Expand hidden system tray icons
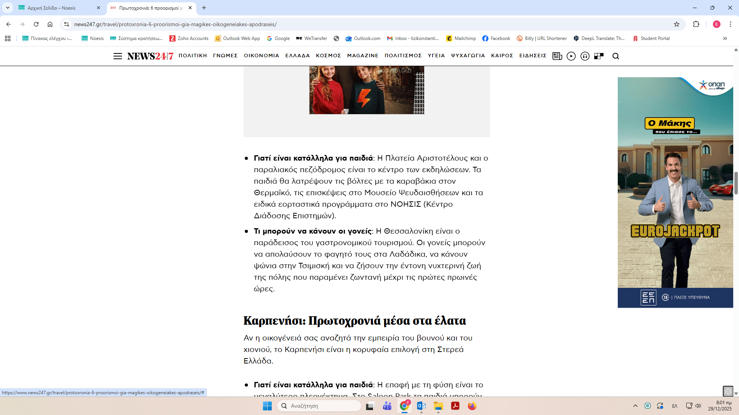 pos(635,406)
